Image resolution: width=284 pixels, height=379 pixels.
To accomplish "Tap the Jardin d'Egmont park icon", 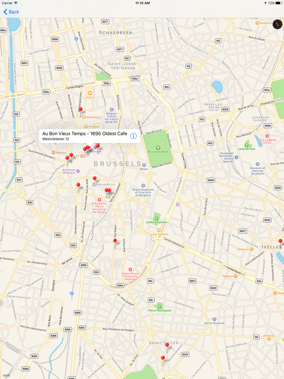I will pos(156,218).
